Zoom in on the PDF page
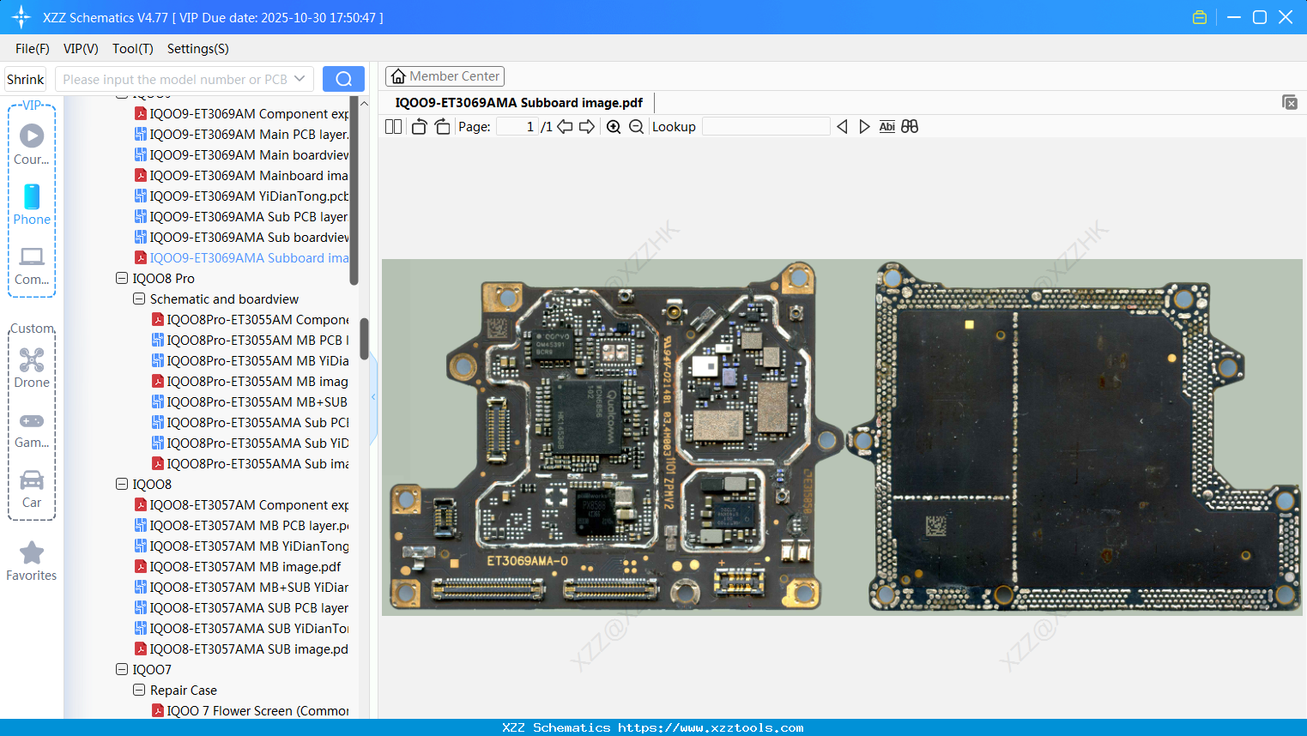Viewport: 1307px width, 736px height. [x=614, y=126]
